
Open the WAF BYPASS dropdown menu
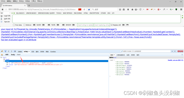click(68, 13)
